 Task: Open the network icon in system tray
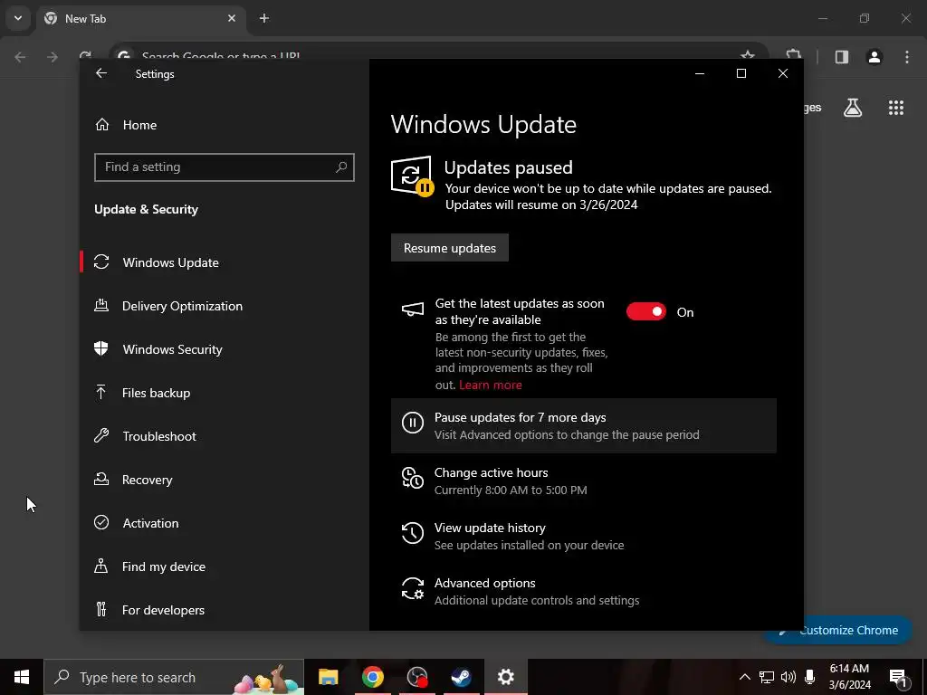767,677
